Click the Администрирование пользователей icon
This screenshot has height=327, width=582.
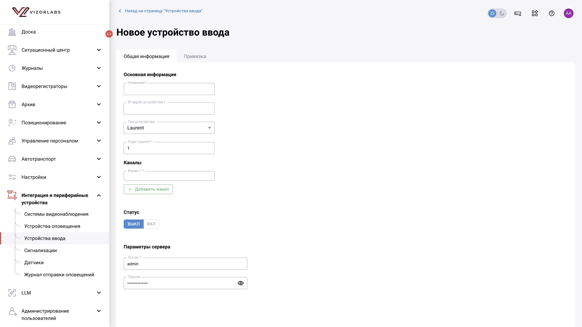click(12, 312)
